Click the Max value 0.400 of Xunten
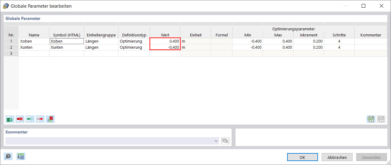The height and width of the screenshot is (165, 391). [278, 47]
